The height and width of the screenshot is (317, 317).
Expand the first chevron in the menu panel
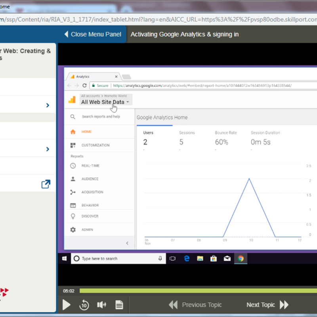point(48,105)
